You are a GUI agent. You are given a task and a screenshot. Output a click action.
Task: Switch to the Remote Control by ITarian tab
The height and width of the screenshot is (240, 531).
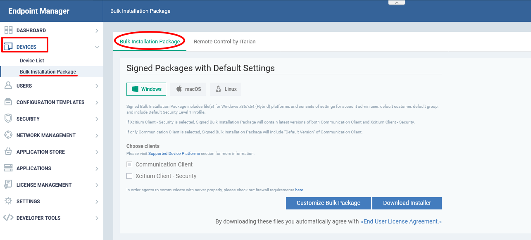224,41
